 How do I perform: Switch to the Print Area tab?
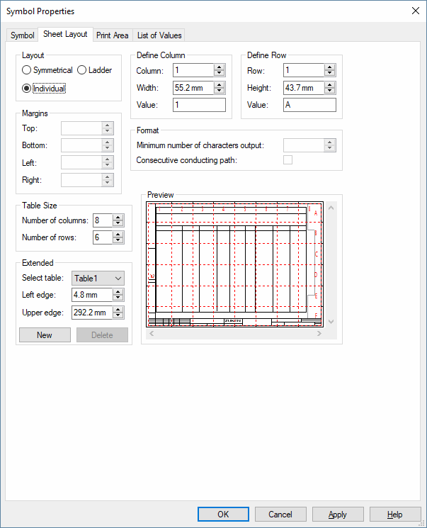click(x=113, y=35)
